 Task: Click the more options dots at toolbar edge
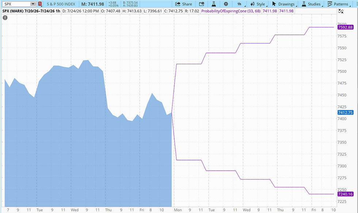357,4
